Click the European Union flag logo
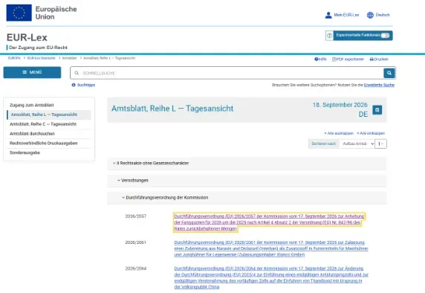Image resolution: width=425 pixels, height=293 pixels. pos(19,13)
